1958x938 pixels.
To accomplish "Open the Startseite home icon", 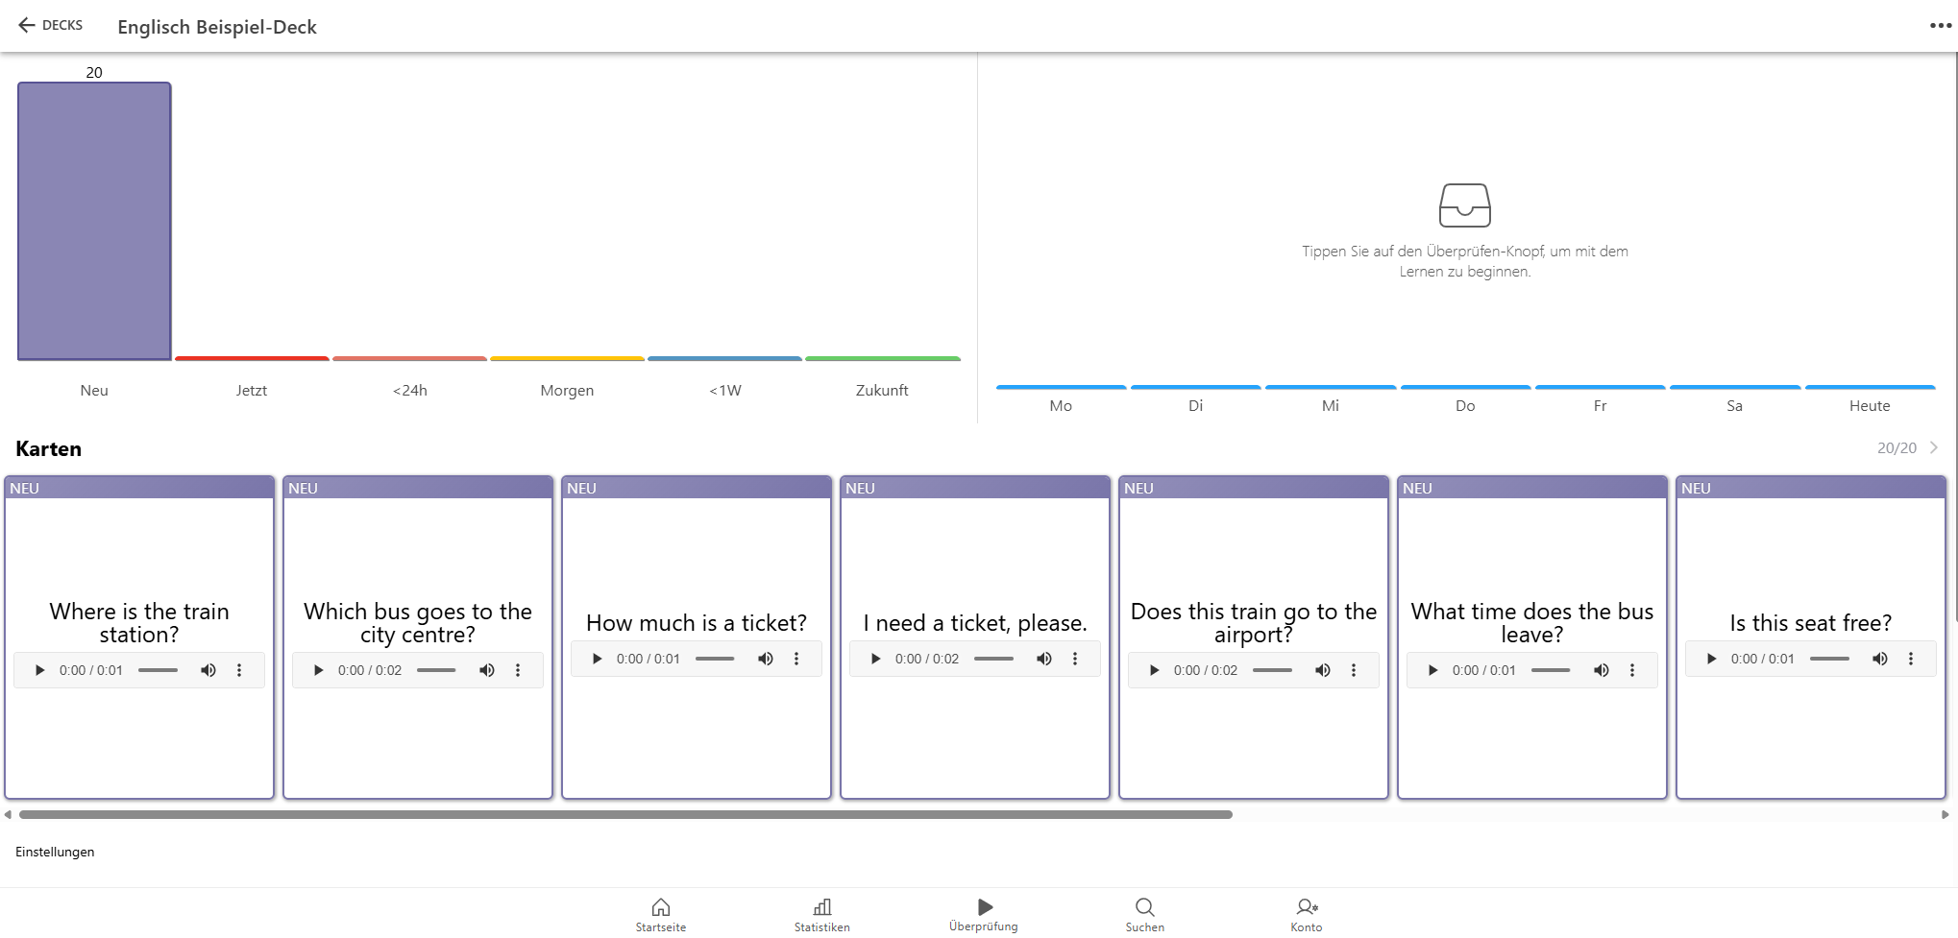I will click(660, 906).
